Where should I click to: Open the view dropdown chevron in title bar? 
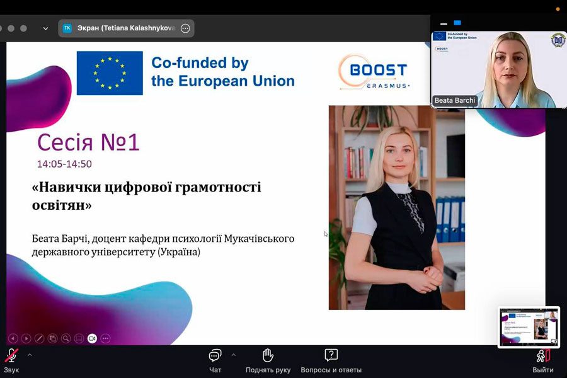(45, 28)
